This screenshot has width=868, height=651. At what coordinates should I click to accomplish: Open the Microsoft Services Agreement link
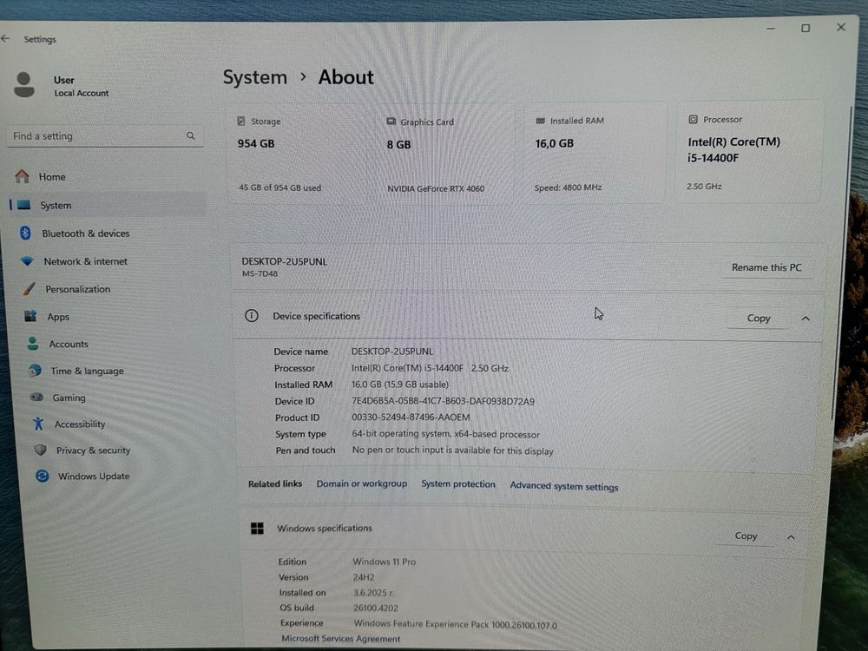[x=341, y=638]
